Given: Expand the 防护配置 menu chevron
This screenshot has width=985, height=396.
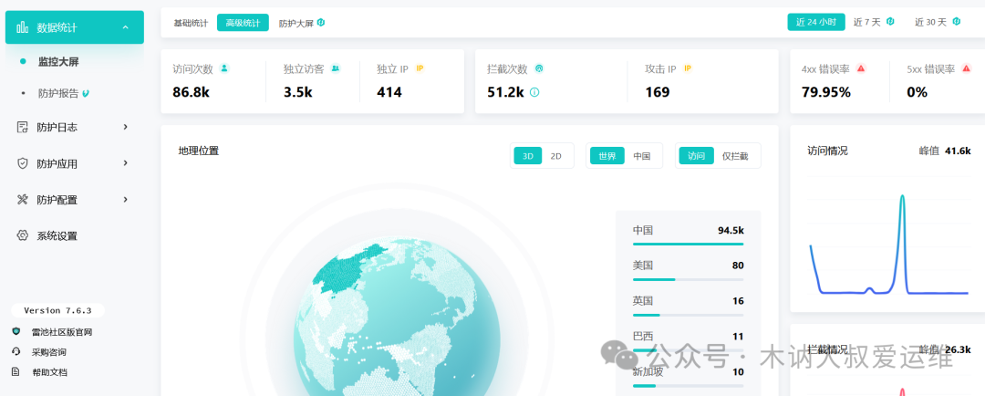Looking at the screenshot, I should point(126,200).
